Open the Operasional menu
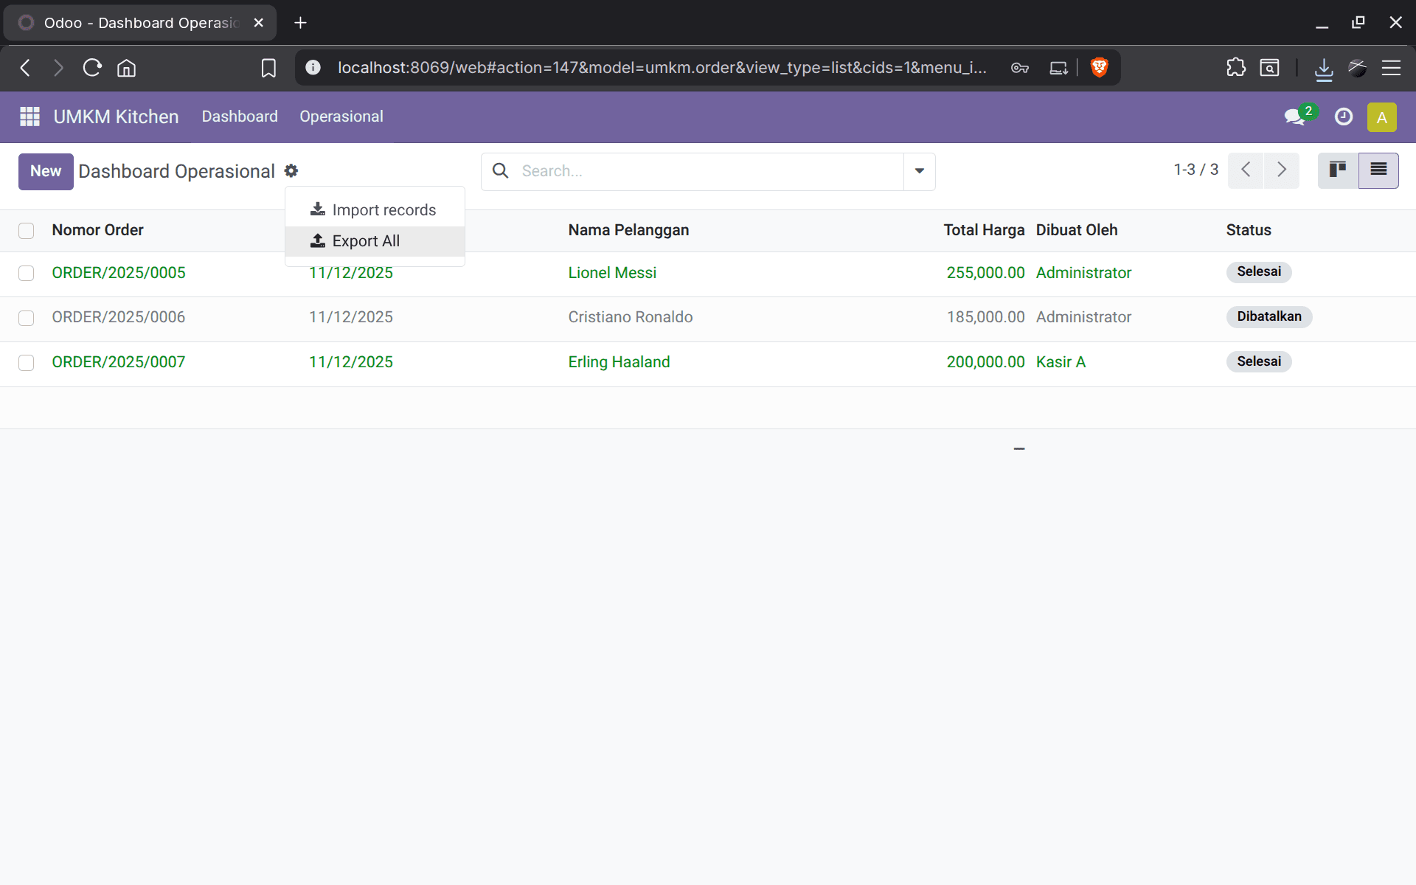The height and width of the screenshot is (885, 1416). point(341,117)
